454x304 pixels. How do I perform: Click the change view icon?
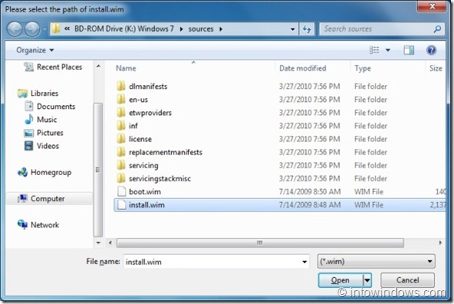click(x=375, y=50)
